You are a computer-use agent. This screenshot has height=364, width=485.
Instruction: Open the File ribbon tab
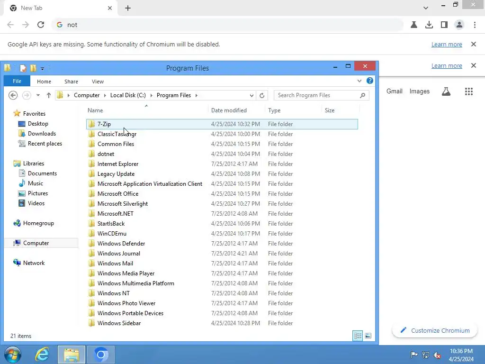17,81
